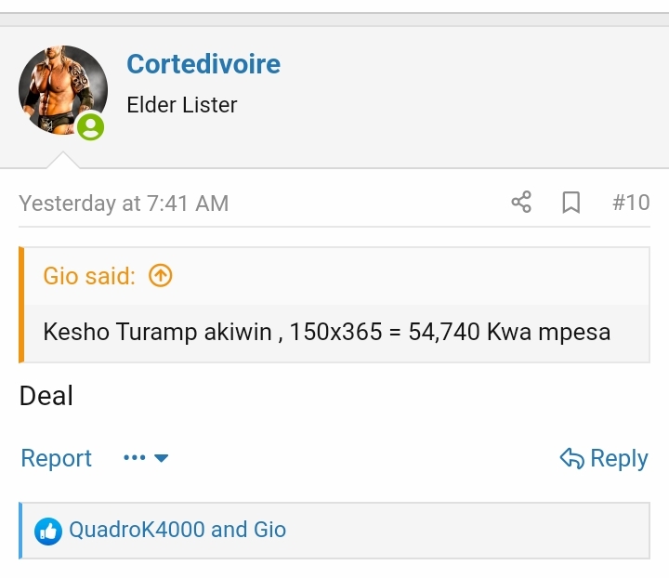Click the Reply text button
Screen dimensions: 669x578
[619, 458]
